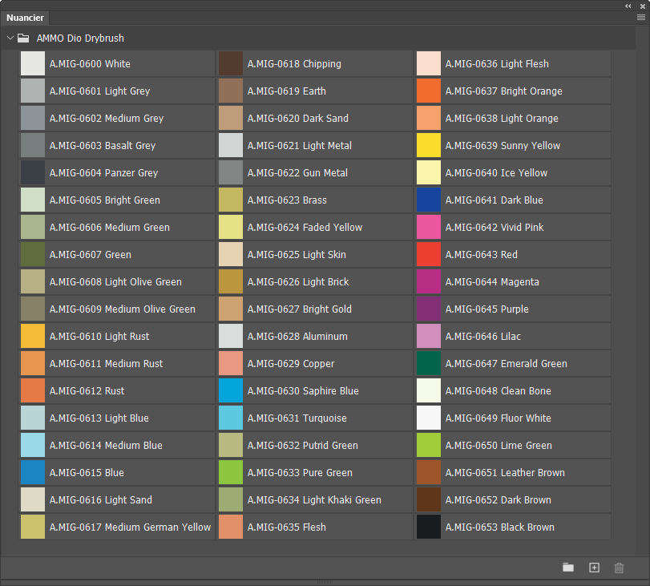Viewport: 650px width, 586px height.
Task: Pick the A.MIG-0653 Black Brown swatch
Action: point(429,527)
